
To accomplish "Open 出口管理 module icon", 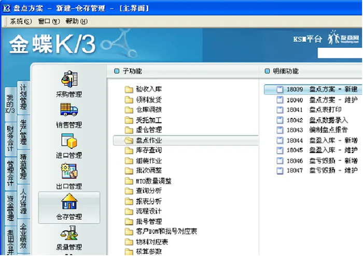I will 69,171.
